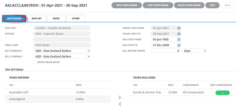Edit components for Goods & Service 15%

pyautogui.click(x=223, y=93)
